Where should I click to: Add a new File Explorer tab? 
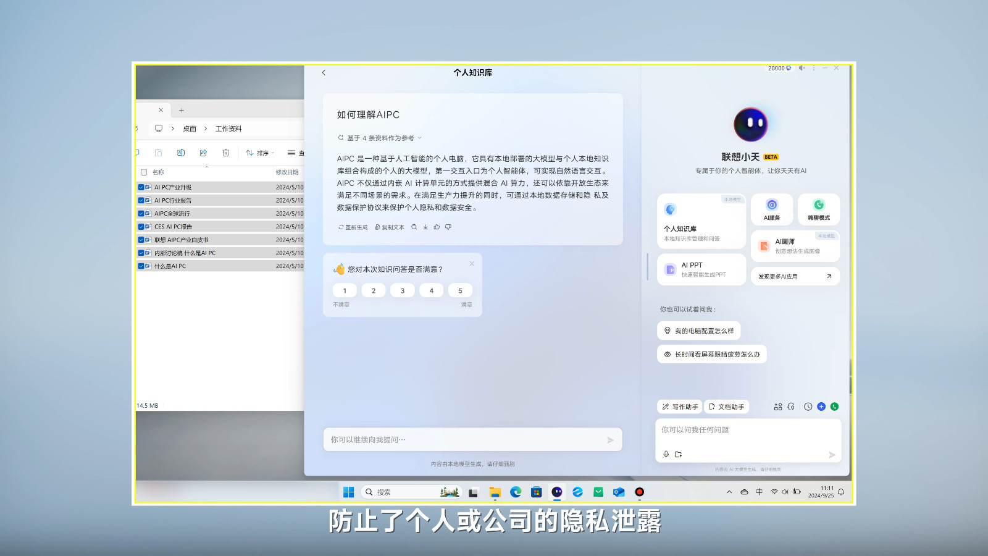coord(182,110)
